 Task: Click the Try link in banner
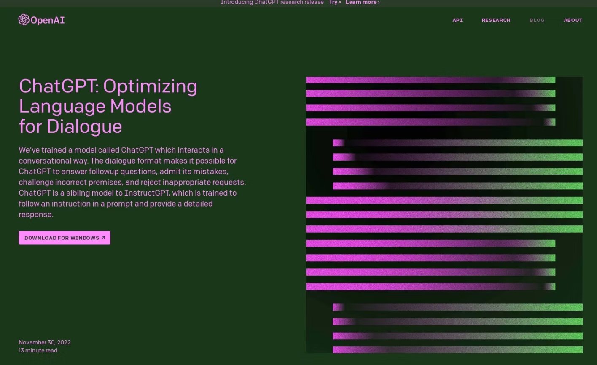pyautogui.click(x=335, y=3)
